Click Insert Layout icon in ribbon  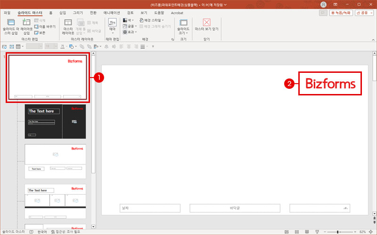[26, 23]
